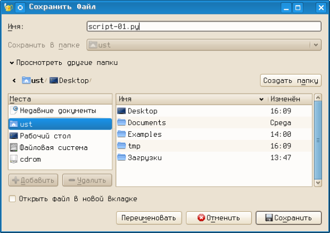Click the tmp folder icon

tap(121, 146)
